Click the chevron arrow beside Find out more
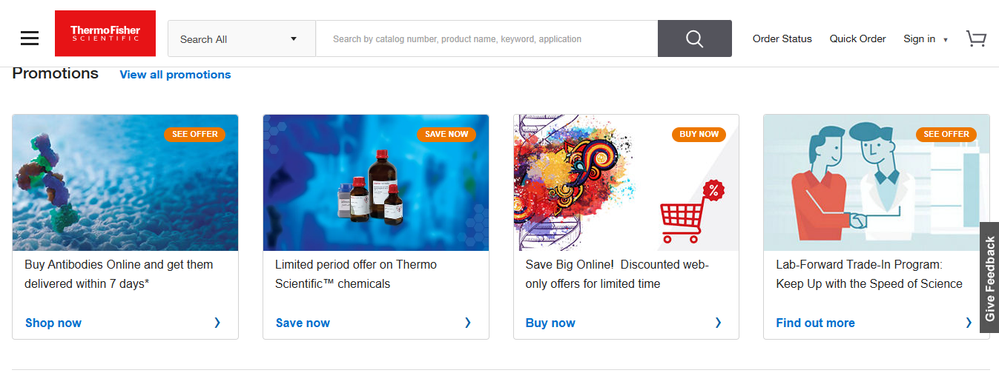The image size is (999, 390). tap(969, 323)
